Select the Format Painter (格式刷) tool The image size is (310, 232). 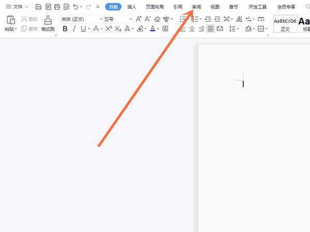pos(48,23)
